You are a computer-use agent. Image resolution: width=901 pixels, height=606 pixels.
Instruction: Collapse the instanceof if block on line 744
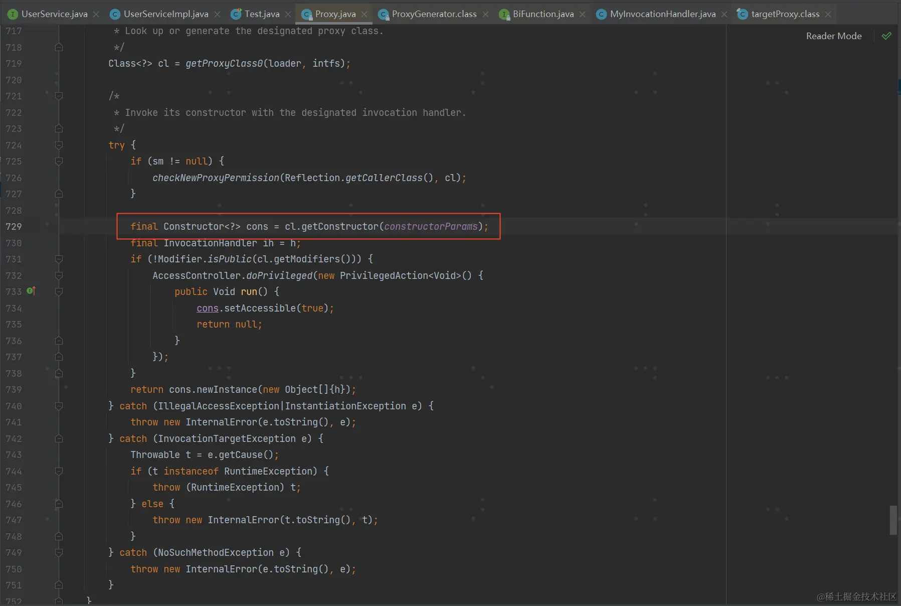[59, 471]
